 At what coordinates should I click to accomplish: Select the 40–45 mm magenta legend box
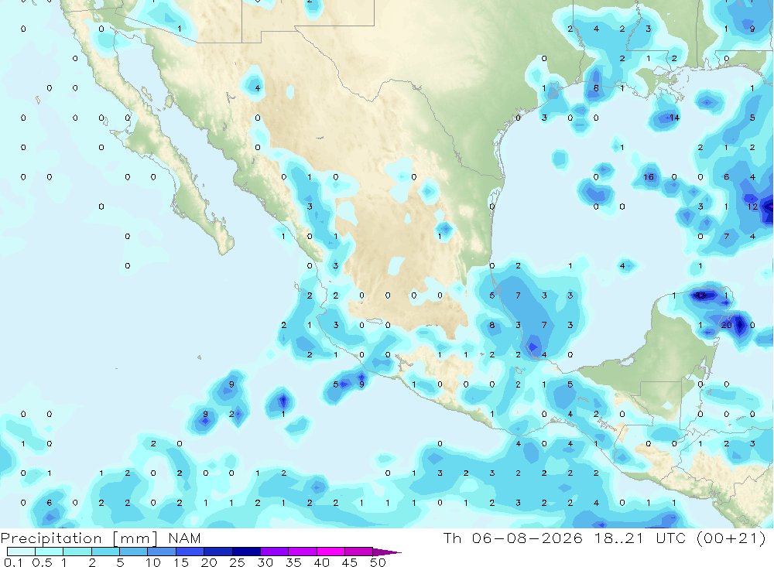pyautogui.click(x=330, y=552)
